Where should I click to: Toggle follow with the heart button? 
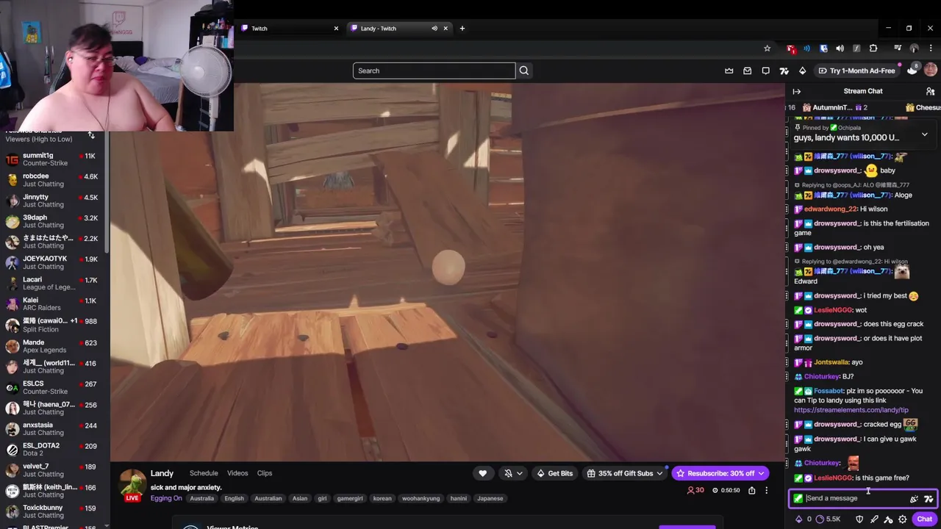click(x=482, y=473)
